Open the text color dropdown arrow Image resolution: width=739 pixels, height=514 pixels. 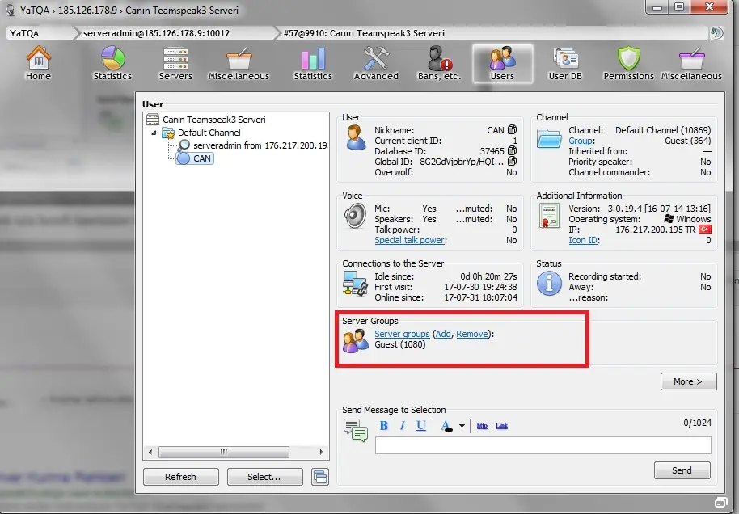click(462, 426)
